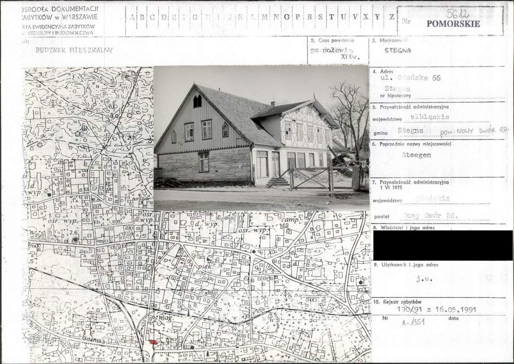Viewport: 514px width, 364px height.
Task: Click the letter O index box
Action: (x=287, y=17)
